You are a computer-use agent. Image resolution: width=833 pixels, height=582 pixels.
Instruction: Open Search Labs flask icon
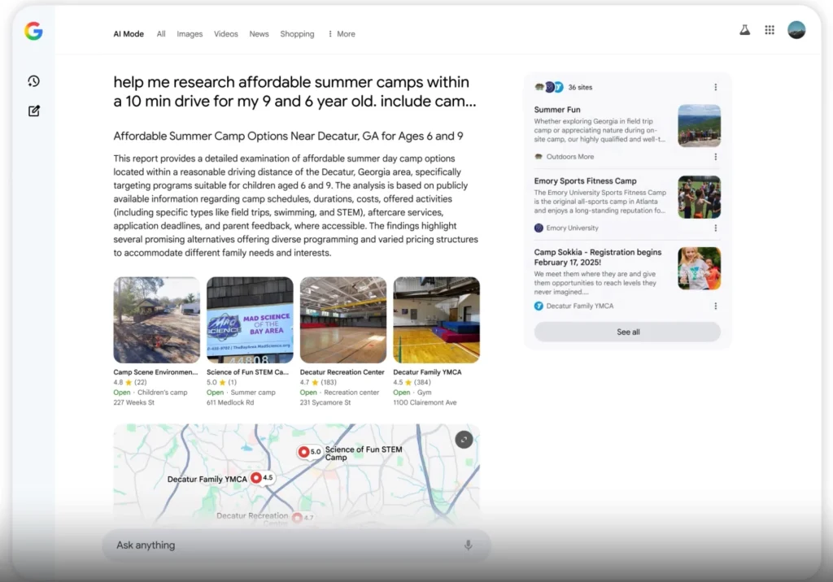(745, 30)
